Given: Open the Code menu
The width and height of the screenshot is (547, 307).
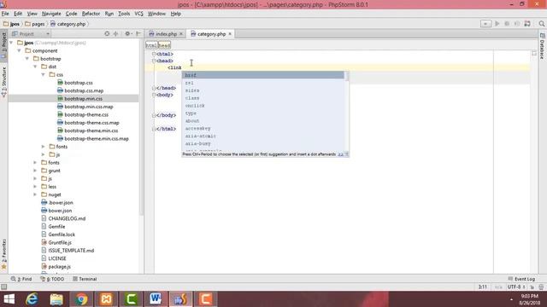Looking at the screenshot, I should (71, 14).
